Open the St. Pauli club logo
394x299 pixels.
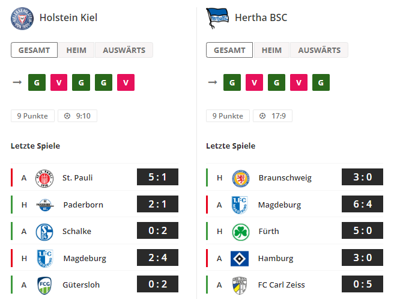[44, 179]
